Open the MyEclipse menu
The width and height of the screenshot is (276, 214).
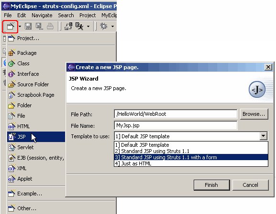pyautogui.click(x=109, y=15)
